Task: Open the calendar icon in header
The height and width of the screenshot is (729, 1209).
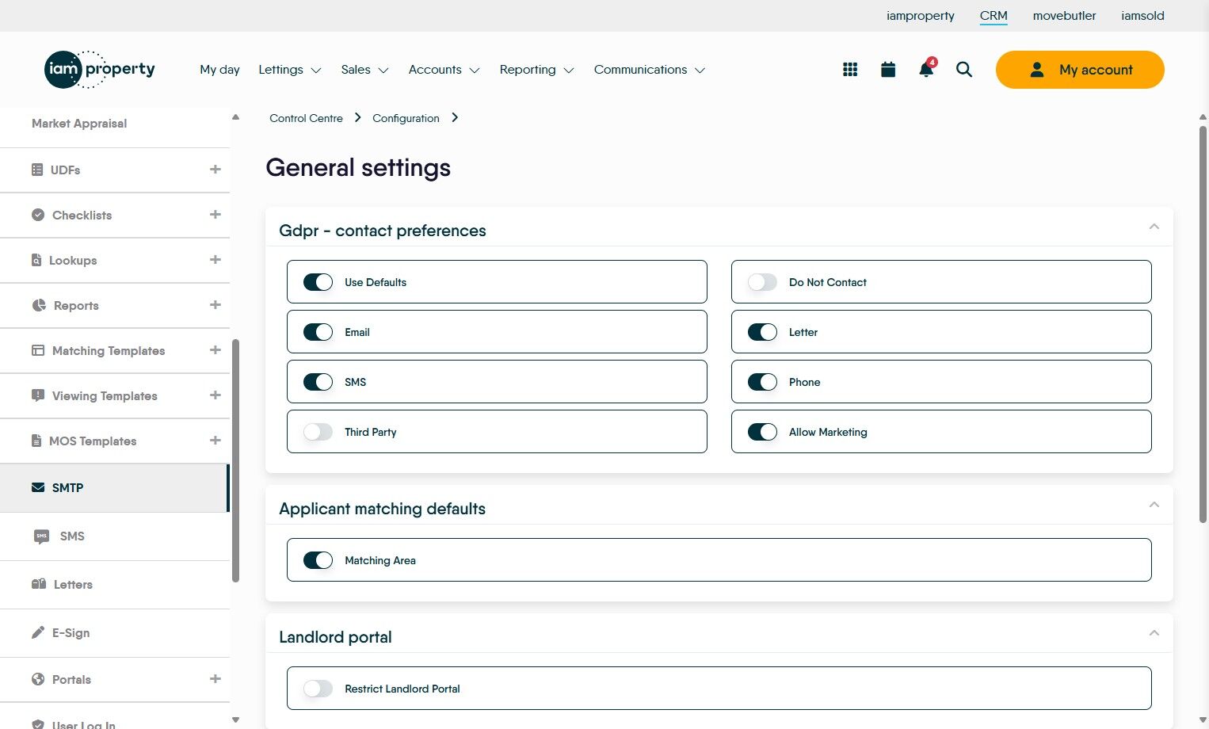Action: pyautogui.click(x=888, y=70)
